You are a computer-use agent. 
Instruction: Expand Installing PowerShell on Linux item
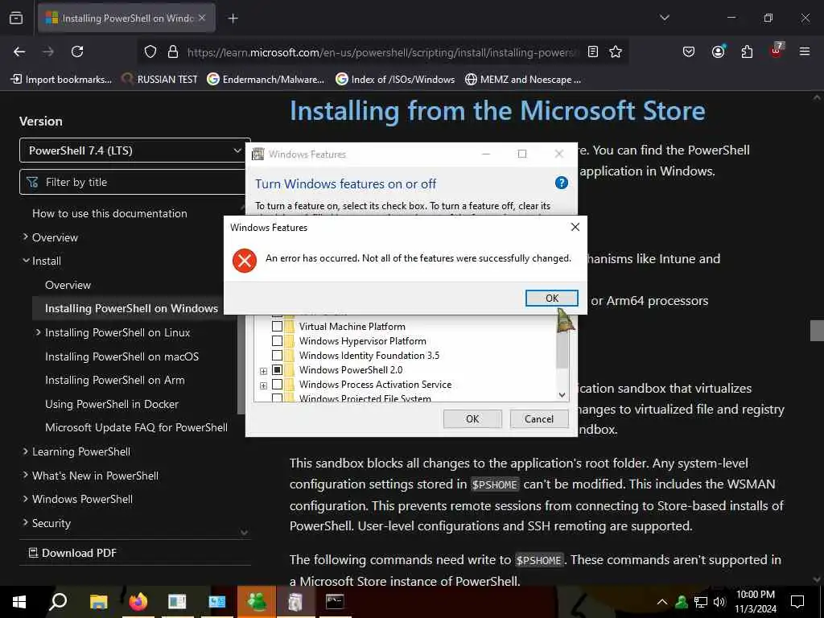click(x=38, y=332)
